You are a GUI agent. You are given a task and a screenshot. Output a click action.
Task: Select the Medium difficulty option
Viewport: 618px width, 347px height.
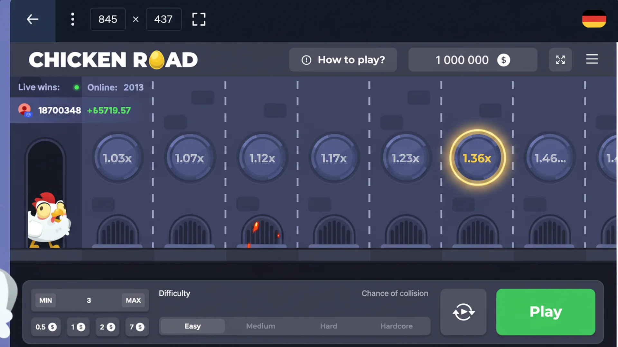[260, 326]
